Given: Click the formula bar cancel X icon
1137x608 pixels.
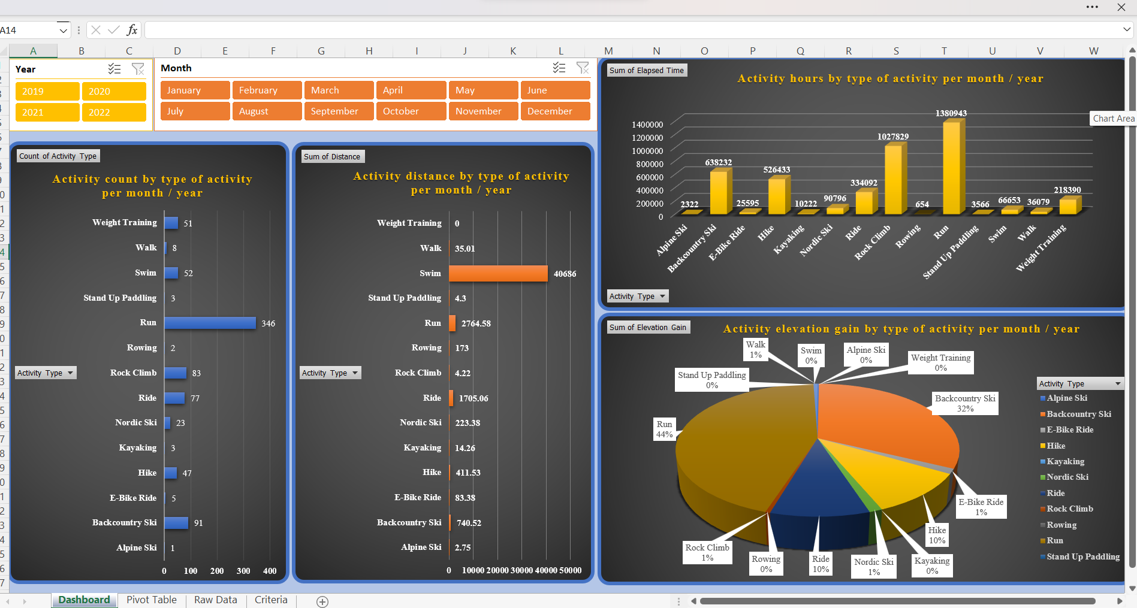Looking at the screenshot, I should (96, 30).
